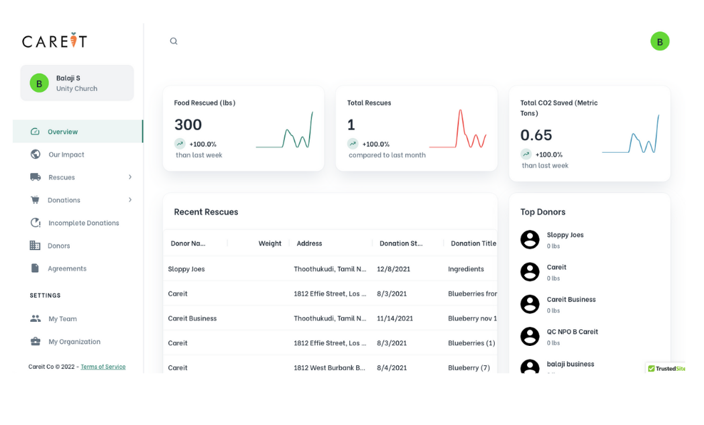Click the Food Rescued green sparkline chart

pyautogui.click(x=285, y=129)
